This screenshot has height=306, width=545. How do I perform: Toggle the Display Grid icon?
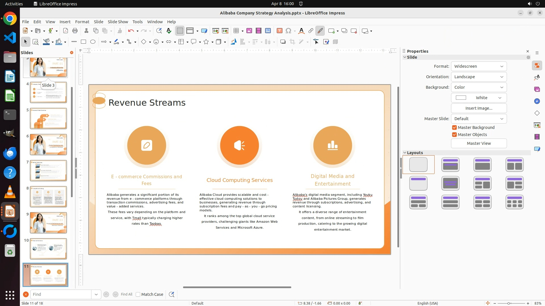tap(180, 31)
